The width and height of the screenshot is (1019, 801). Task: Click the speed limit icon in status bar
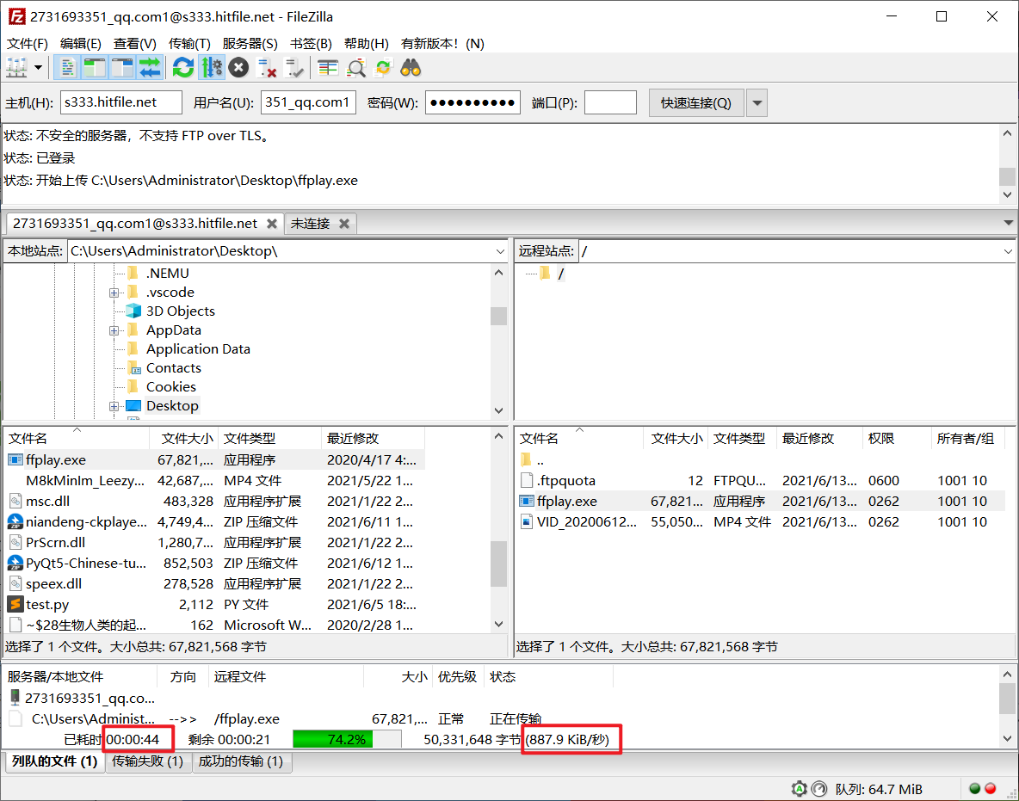click(x=819, y=789)
